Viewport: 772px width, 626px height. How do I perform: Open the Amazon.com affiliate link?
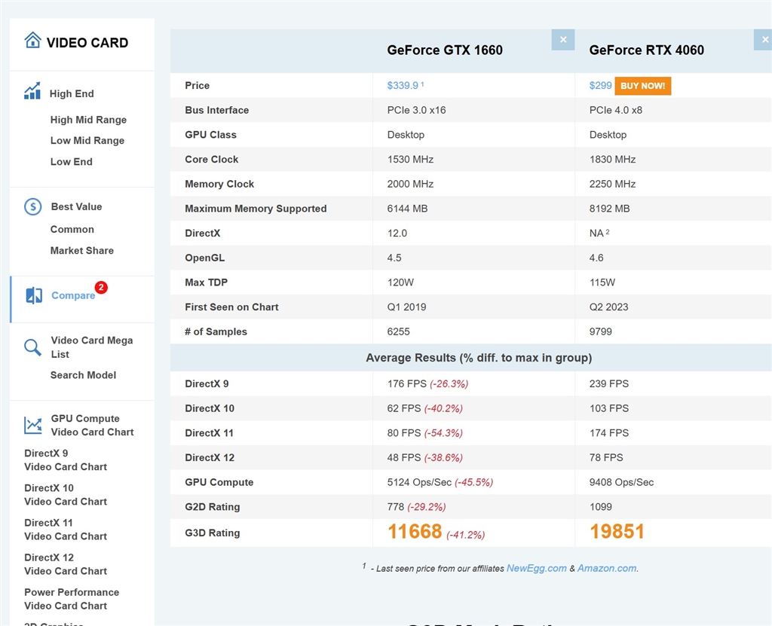tap(607, 568)
